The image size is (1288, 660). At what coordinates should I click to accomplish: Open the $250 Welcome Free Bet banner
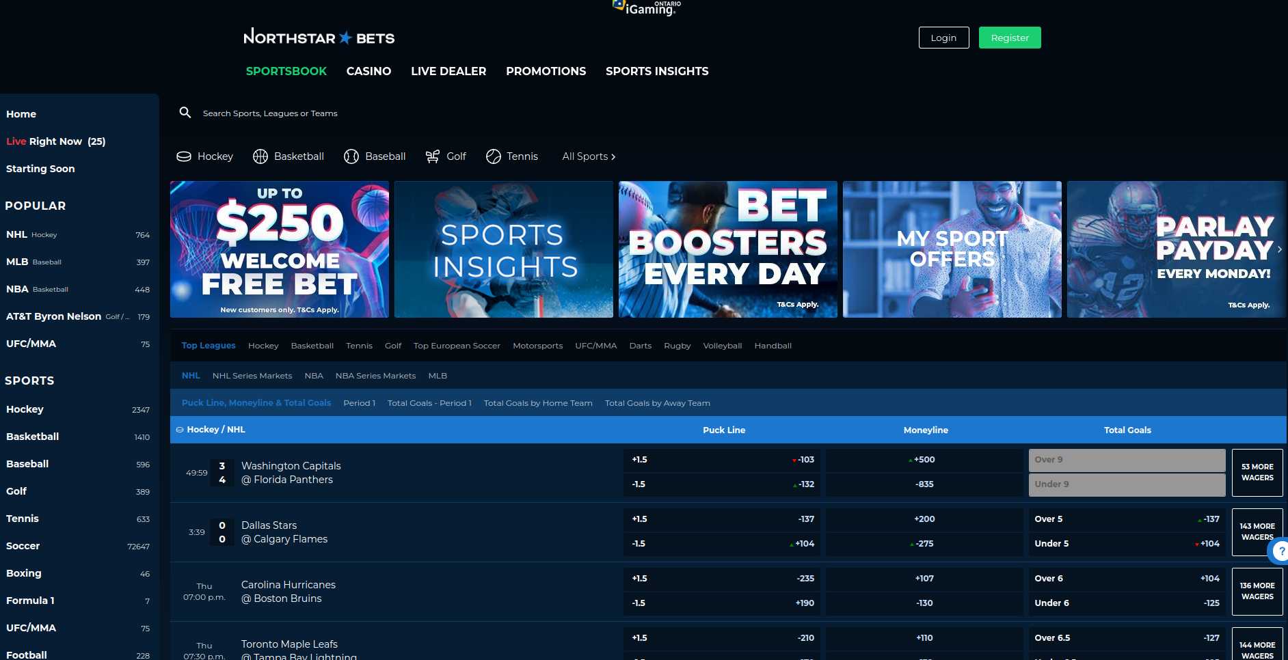click(279, 249)
